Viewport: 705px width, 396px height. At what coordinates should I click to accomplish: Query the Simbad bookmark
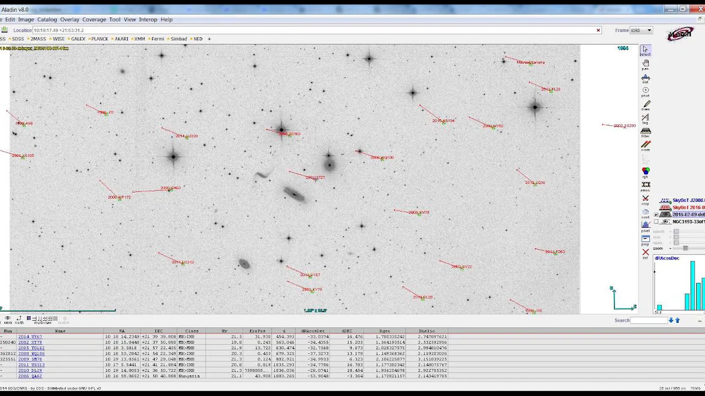[x=177, y=39]
